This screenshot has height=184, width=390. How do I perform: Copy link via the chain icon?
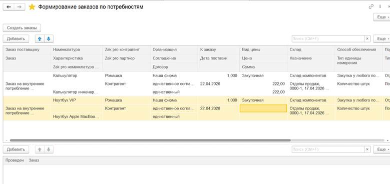pyautogui.click(x=371, y=6)
